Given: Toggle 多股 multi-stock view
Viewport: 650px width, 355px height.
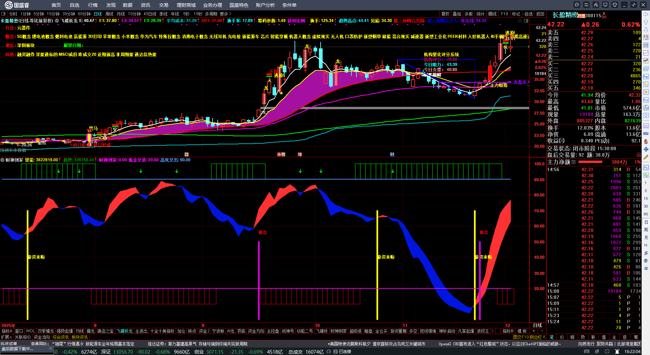Looking at the screenshot, I should pyautogui.click(x=469, y=14).
